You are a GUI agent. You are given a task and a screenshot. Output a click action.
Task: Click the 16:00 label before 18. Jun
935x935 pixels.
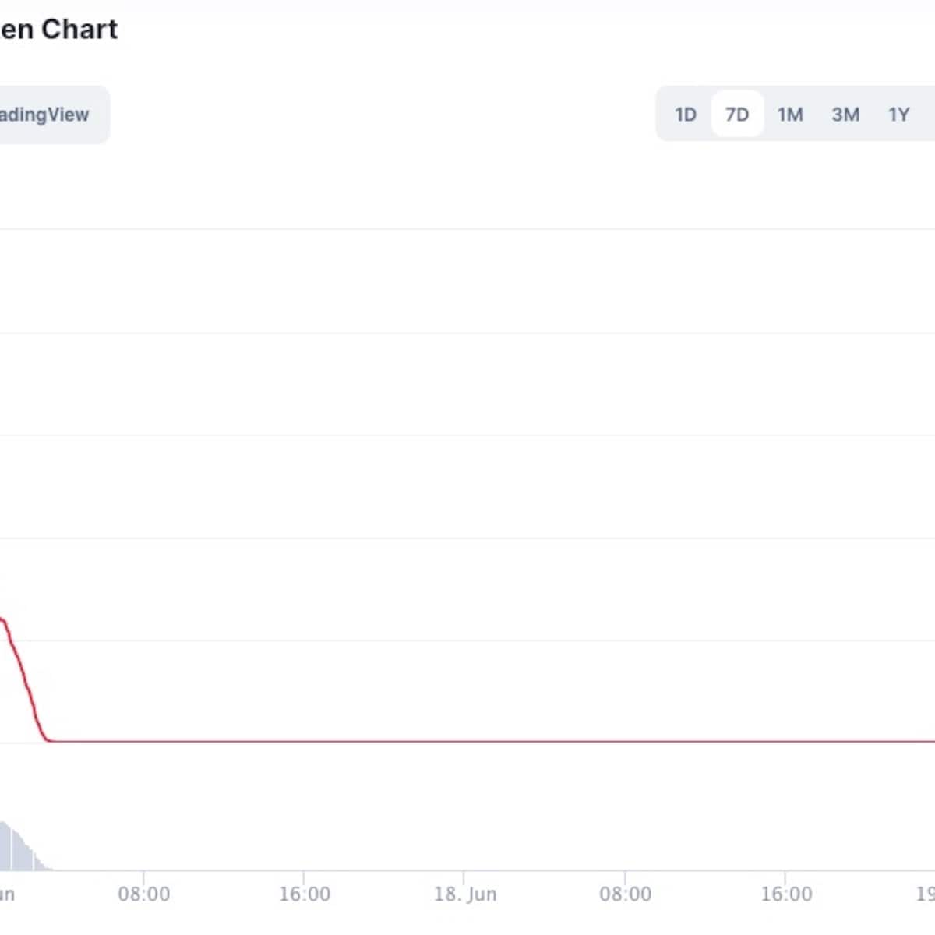pos(305,894)
